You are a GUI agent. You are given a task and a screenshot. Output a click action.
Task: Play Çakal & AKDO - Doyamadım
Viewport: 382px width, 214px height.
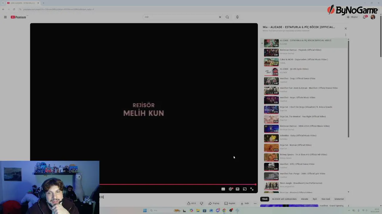304,62
